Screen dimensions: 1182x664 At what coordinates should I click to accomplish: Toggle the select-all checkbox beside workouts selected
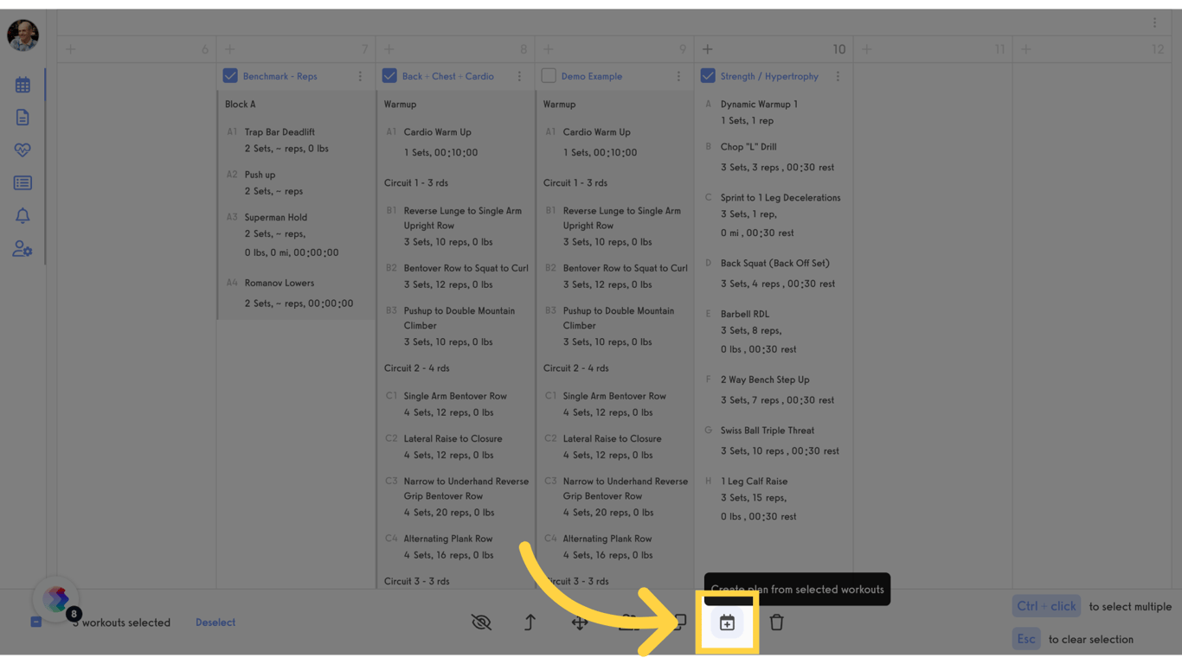[x=36, y=622]
